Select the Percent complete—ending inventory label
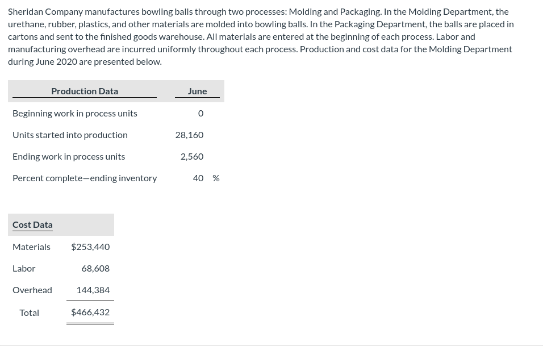This screenshot has height=346, width=543. tap(85, 178)
